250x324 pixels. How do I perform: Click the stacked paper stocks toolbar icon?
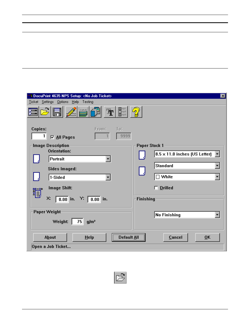83,112
